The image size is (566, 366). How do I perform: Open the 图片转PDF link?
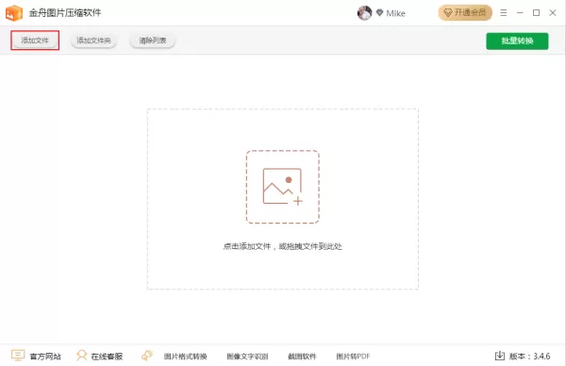click(x=353, y=357)
